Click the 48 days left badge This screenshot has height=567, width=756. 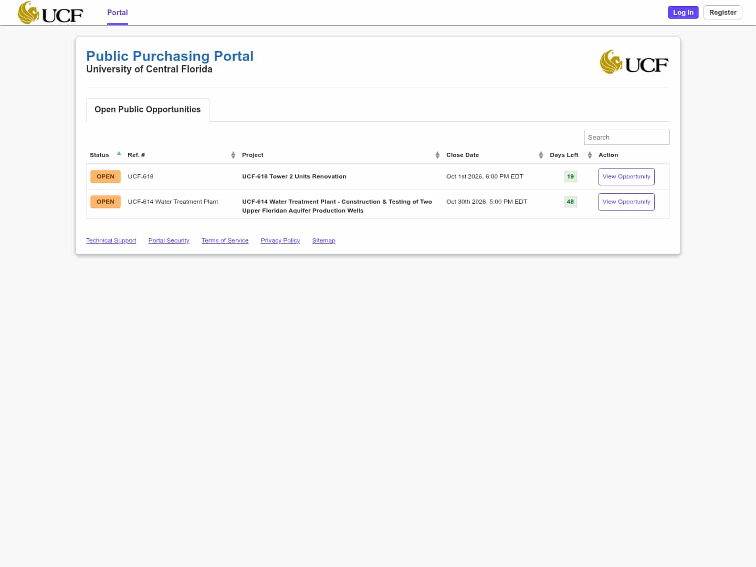571,202
